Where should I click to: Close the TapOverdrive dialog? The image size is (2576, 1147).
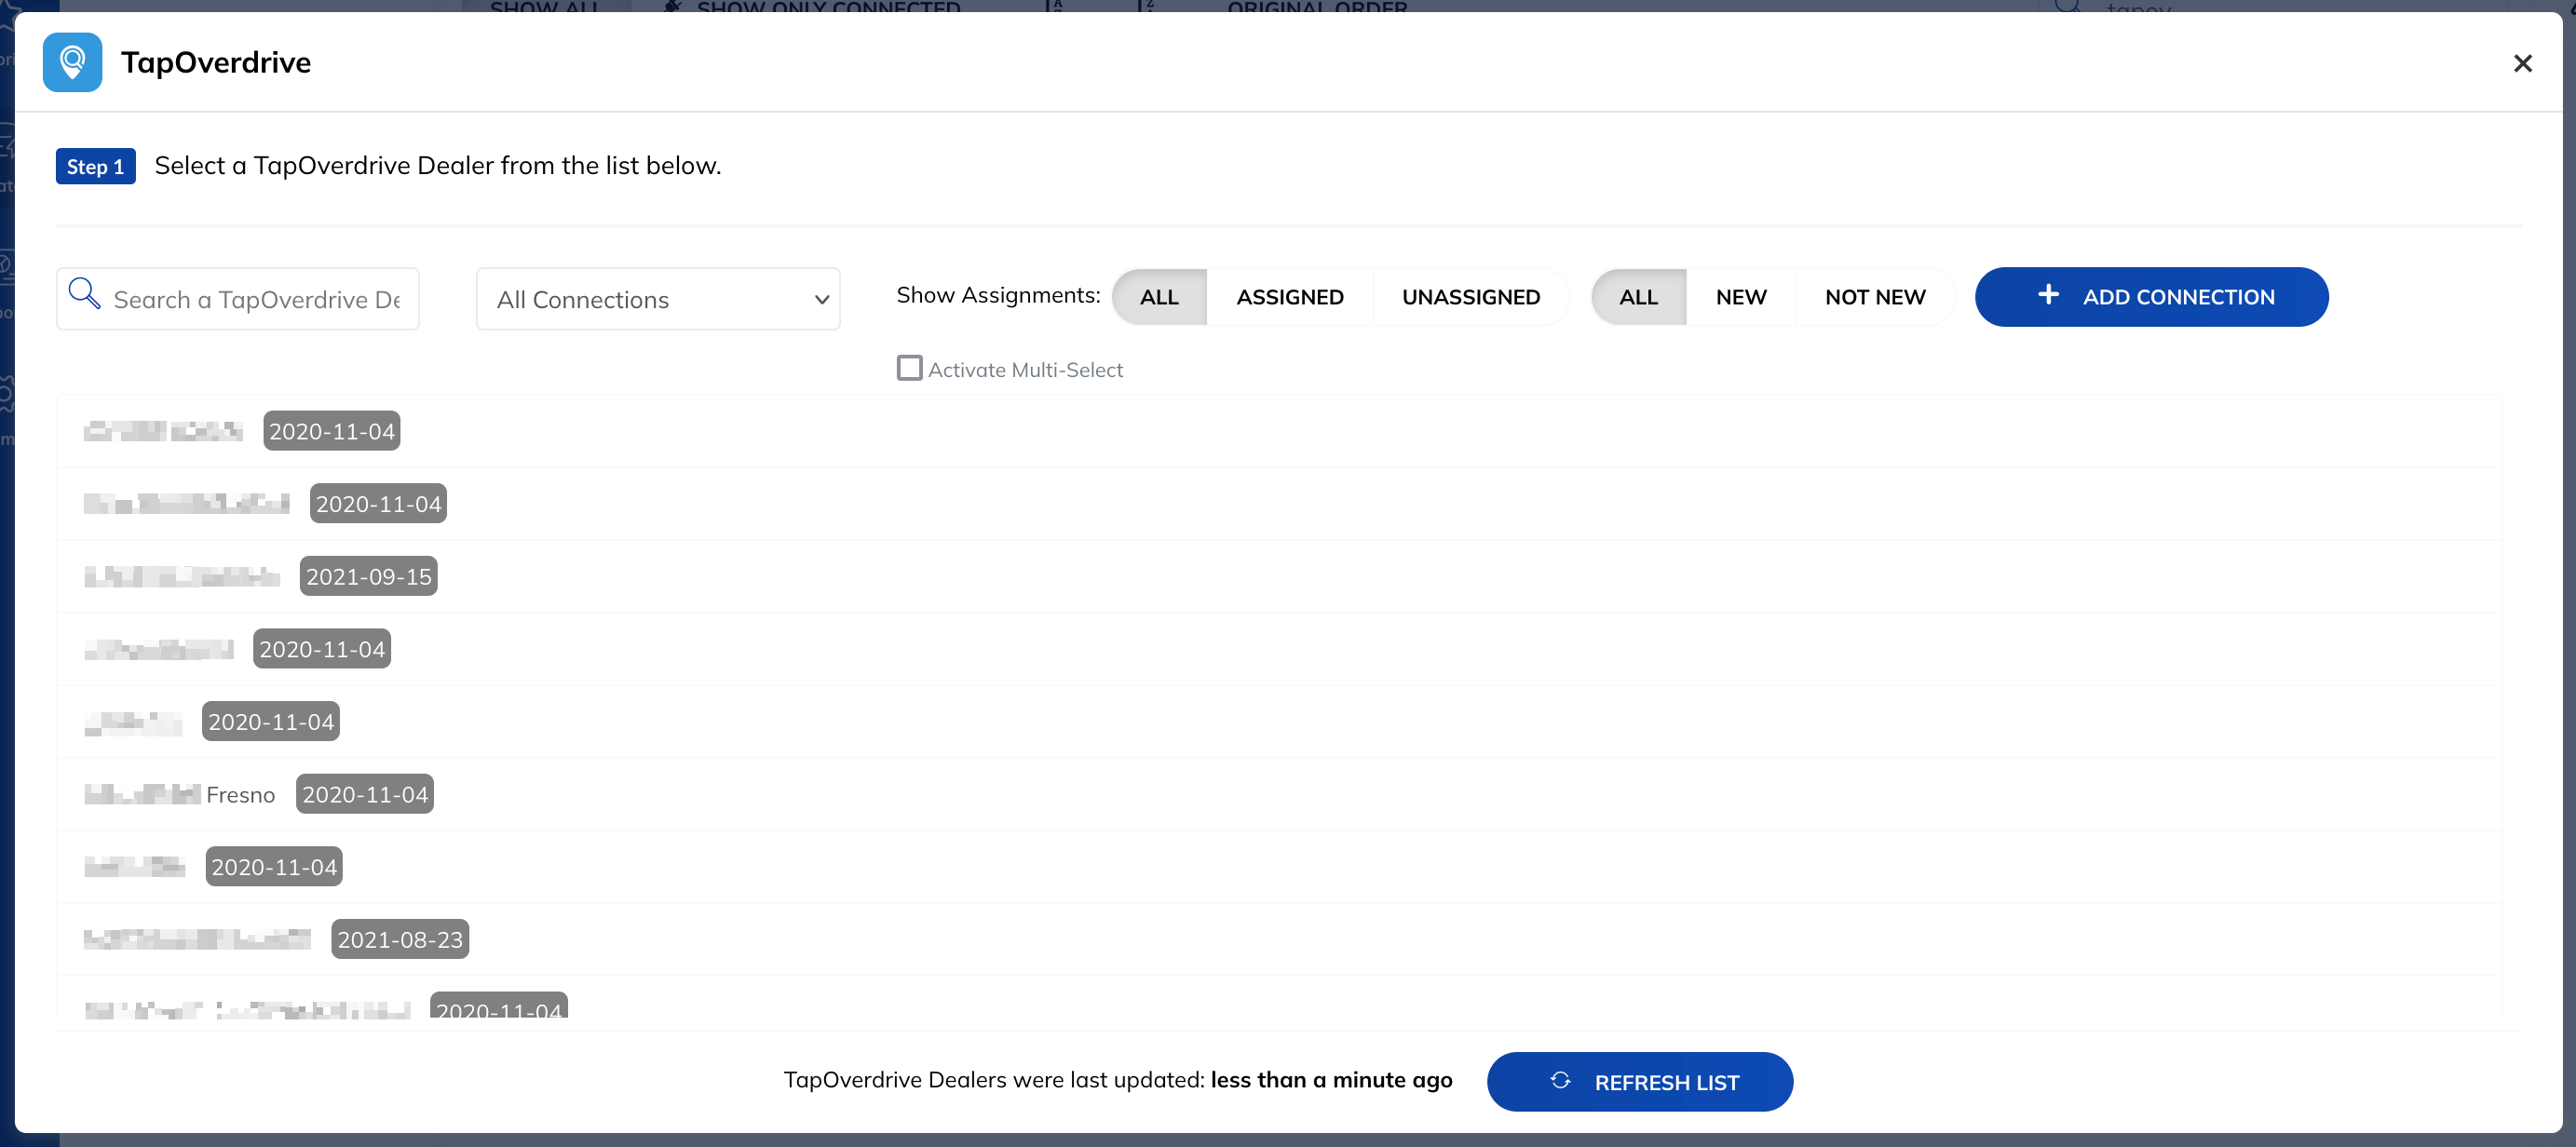point(2522,63)
